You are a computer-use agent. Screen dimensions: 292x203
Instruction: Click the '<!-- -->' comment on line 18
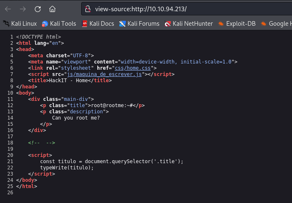(41, 143)
